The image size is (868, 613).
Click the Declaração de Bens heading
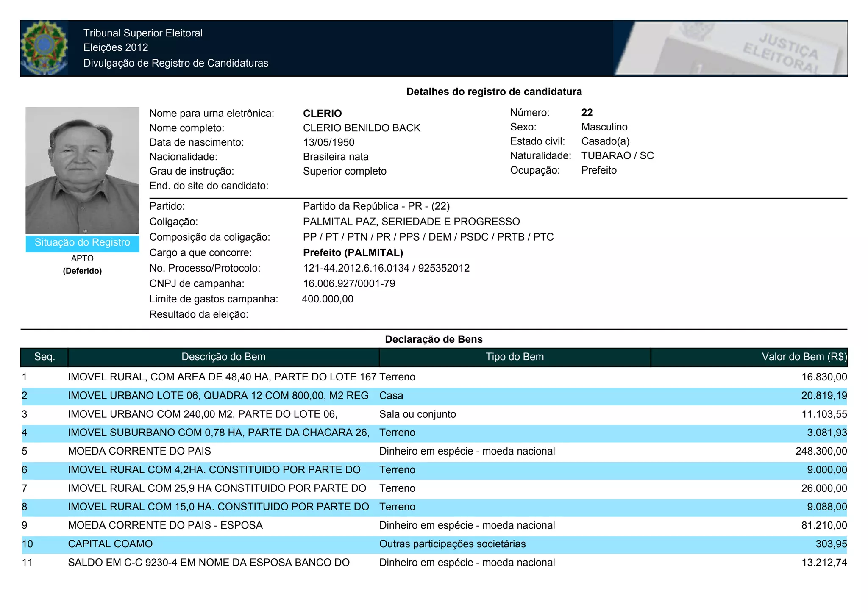coord(434,339)
